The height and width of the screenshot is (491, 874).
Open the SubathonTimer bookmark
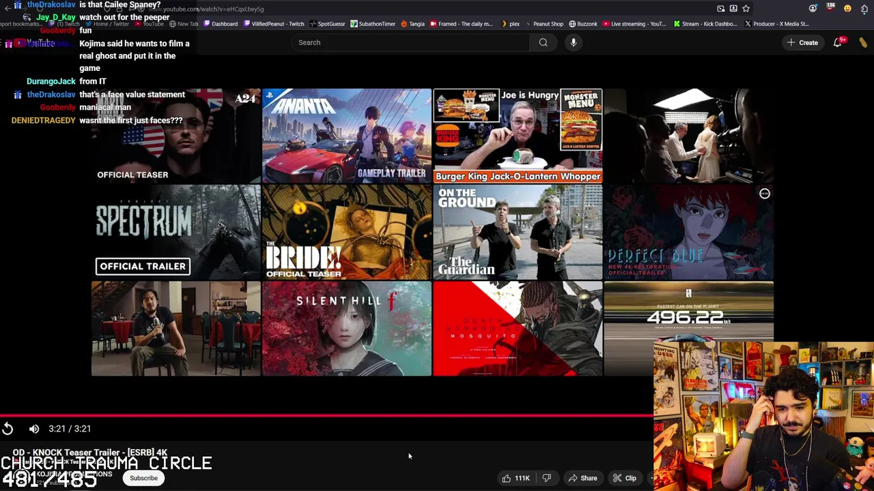pyautogui.click(x=373, y=24)
